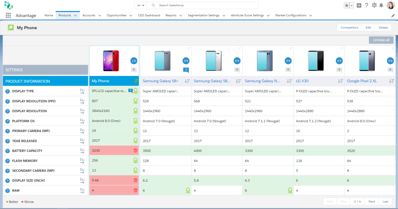Screen dimensions: 398x209
Task: Click the Competitors button
Action: coord(349,27)
